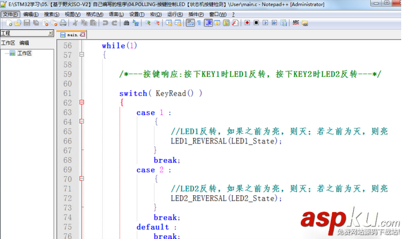Click on LED2_REVERSAL(LED2_State); code line
Image resolution: width=403 pixels, height=239 pixels.
(x=226, y=198)
